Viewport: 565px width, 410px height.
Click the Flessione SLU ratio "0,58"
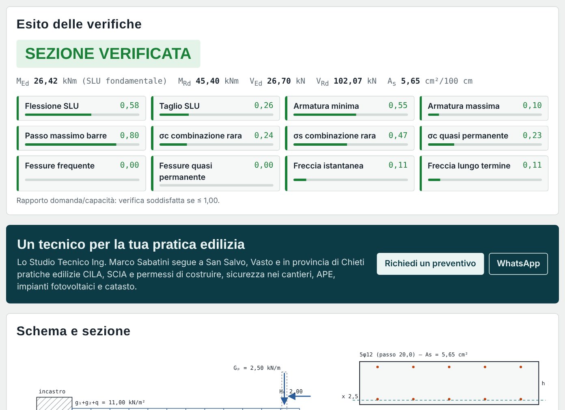(129, 106)
